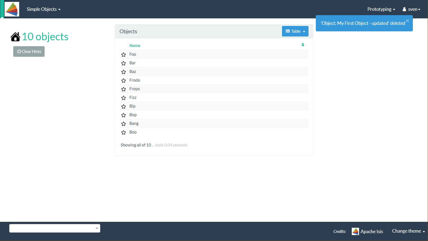Expand the Change theme menu
Viewport: 428px width, 241px height.
point(408,231)
